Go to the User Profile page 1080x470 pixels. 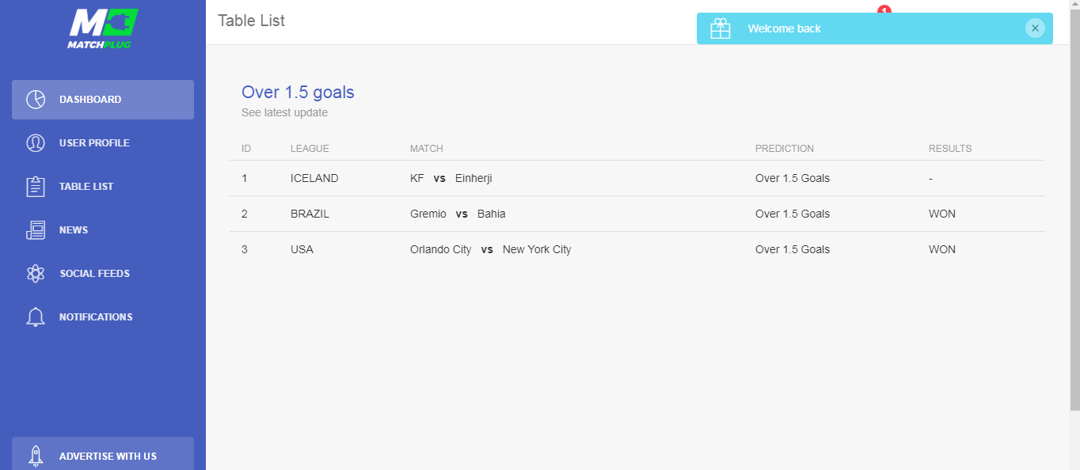coord(103,143)
